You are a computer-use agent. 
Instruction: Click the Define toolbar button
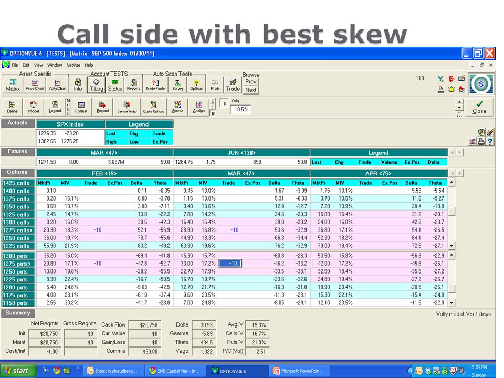[12, 107]
